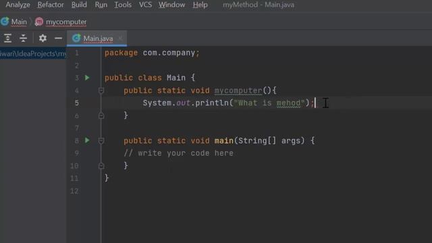Run class Main via gutter arrow line 3

(87, 78)
